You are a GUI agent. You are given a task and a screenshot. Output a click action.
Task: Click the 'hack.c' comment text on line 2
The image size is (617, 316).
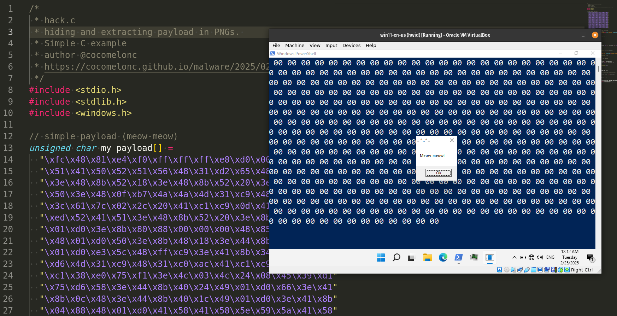pos(60,20)
